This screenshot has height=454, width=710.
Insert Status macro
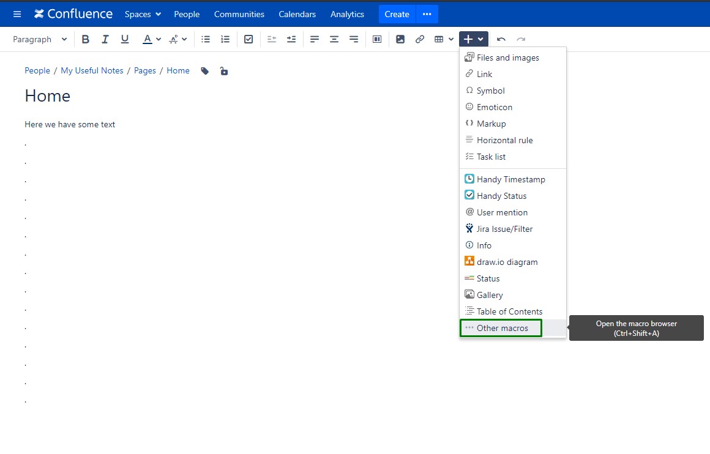512,278
